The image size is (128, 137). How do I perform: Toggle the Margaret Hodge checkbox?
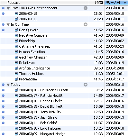(16, 134)
